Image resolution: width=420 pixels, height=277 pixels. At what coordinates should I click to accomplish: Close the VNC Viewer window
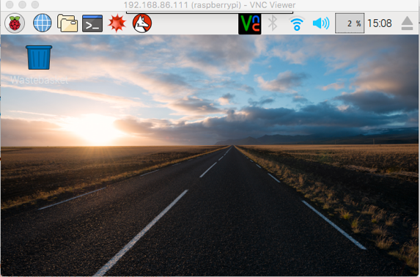click(x=10, y=4)
